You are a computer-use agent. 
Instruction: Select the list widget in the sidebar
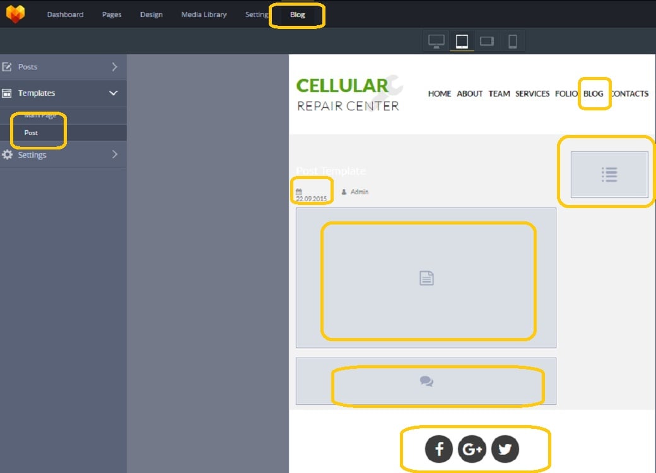coord(609,175)
